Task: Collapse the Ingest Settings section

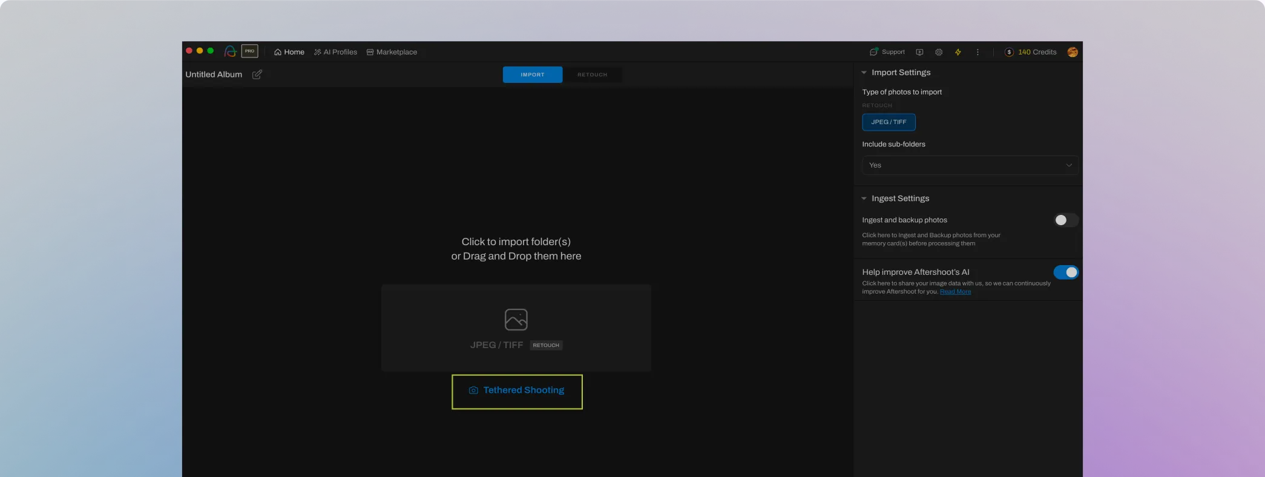Action: (864, 199)
